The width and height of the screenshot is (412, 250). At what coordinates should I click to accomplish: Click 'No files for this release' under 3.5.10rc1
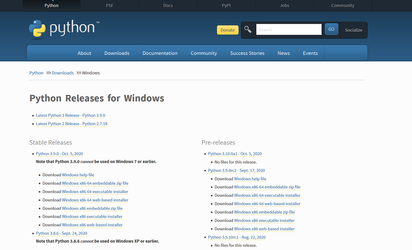[236, 245]
